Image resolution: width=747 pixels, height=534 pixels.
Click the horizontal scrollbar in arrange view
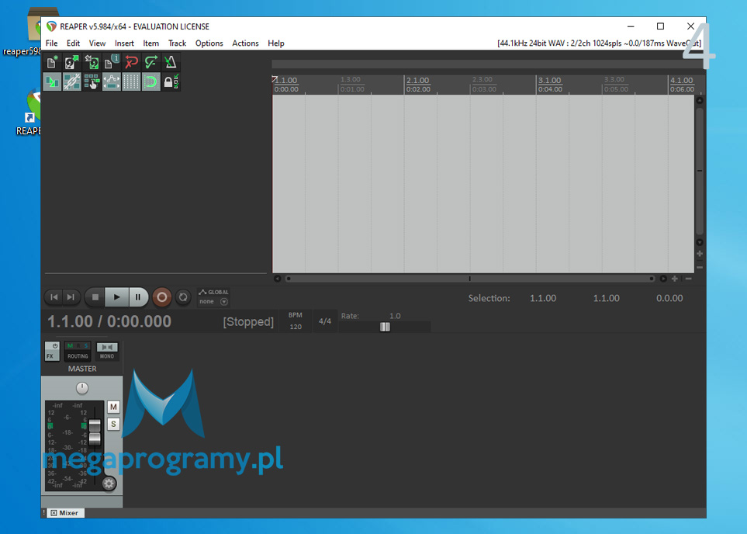(470, 279)
